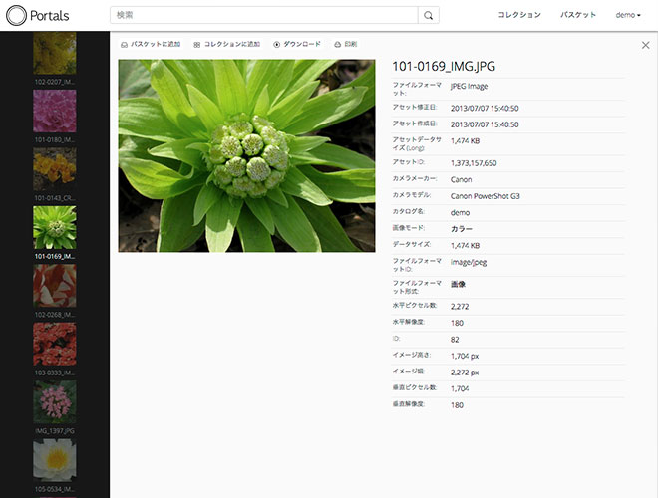Select the yellow flowers thumbnail 101-0143
The height and width of the screenshot is (498, 658).
point(55,169)
